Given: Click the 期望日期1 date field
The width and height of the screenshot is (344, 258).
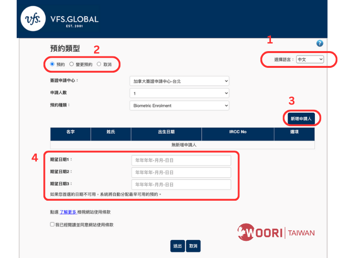Looking at the screenshot, I should [x=181, y=161].
